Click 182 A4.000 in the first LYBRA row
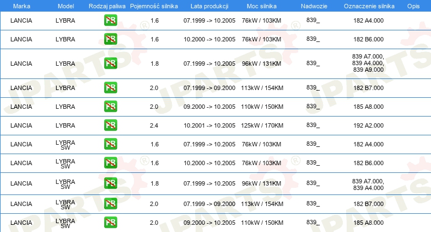The width and height of the screenshot is (431, 232). tap(368, 20)
